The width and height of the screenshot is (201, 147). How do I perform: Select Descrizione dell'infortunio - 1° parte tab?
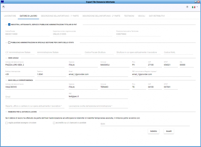(x=60, y=16)
